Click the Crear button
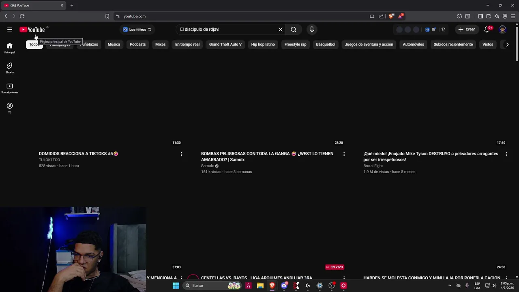The height and width of the screenshot is (292, 519). (x=466, y=29)
